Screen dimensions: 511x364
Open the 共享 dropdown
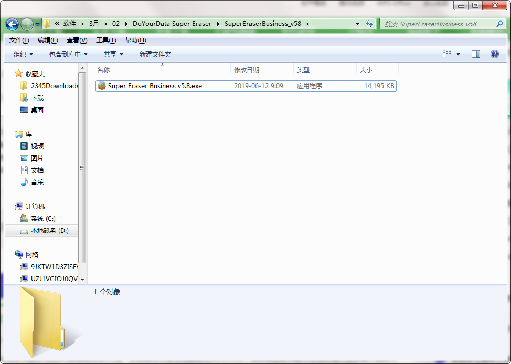(x=113, y=55)
